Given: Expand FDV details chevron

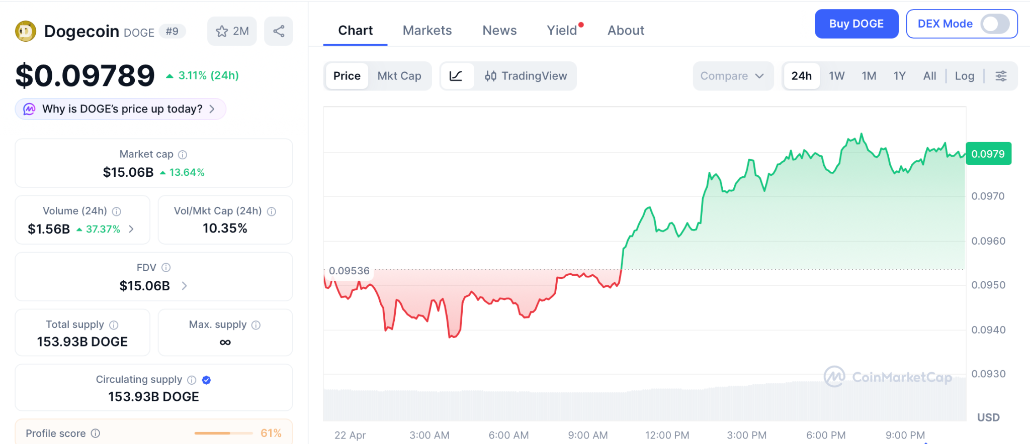Looking at the screenshot, I should click(184, 286).
